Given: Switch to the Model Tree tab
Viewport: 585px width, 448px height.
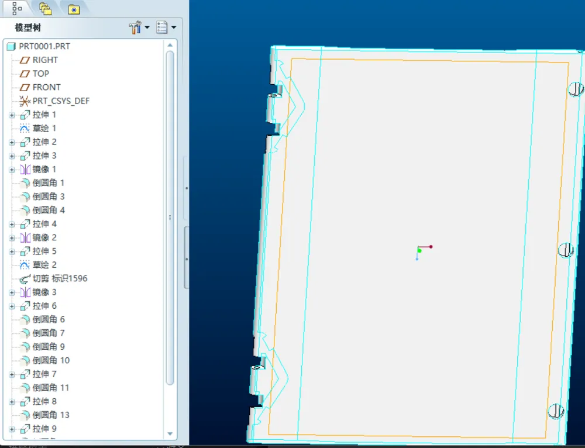Looking at the screenshot, I should pyautogui.click(x=17, y=8).
